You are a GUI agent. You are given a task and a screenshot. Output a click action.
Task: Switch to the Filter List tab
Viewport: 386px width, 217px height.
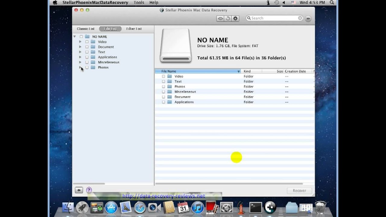click(134, 29)
